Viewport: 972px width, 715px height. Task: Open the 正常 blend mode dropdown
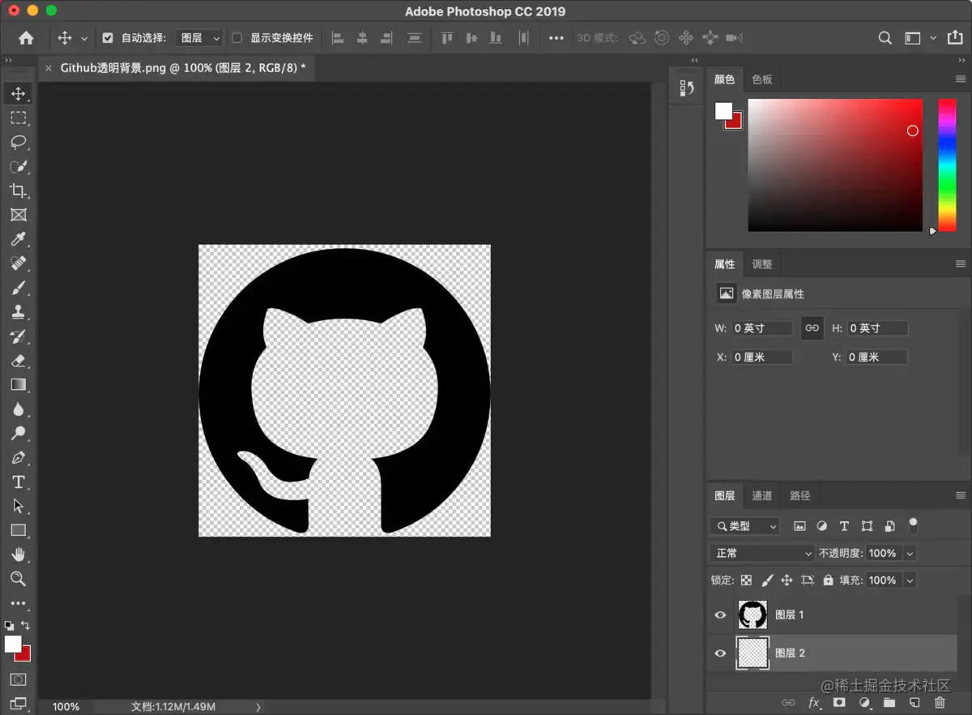762,553
